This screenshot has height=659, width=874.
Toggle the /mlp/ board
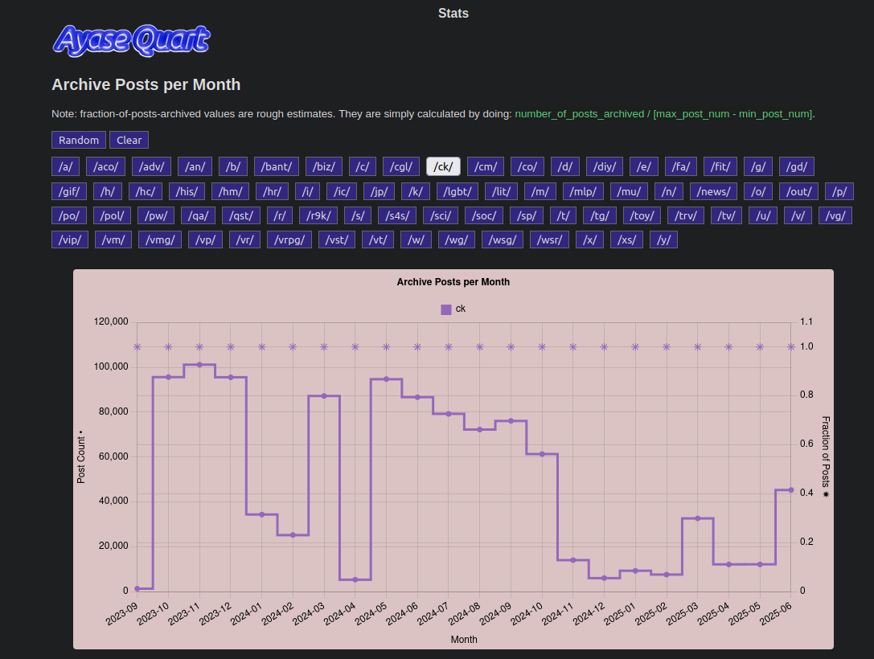583,191
